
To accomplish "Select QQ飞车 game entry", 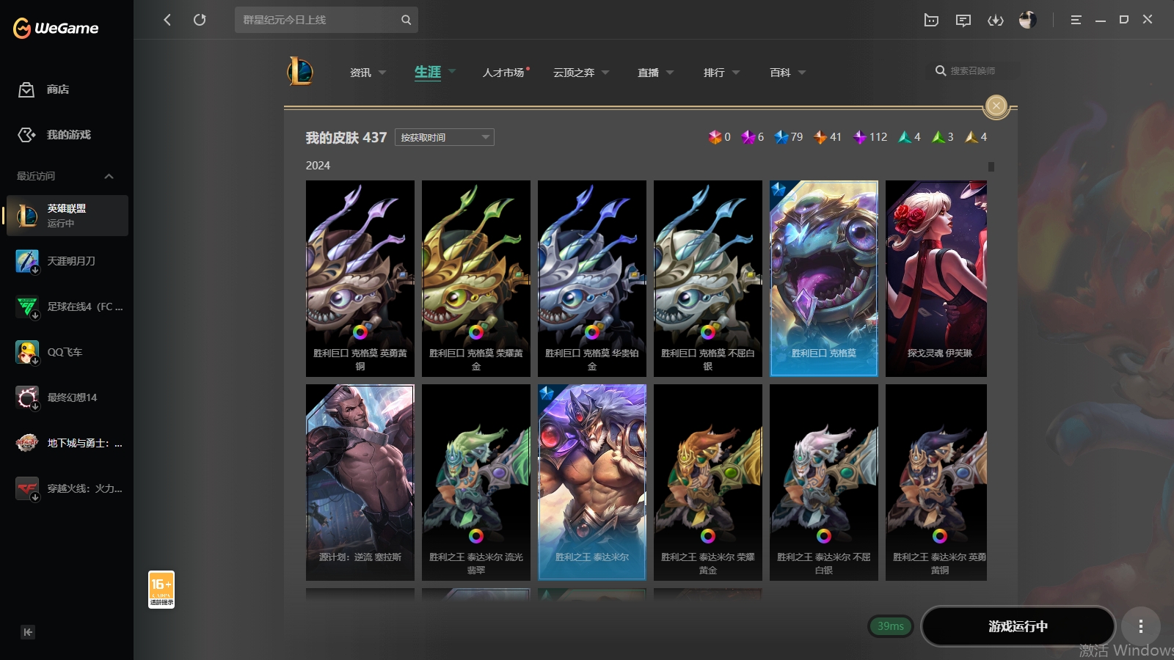I will [x=68, y=352].
